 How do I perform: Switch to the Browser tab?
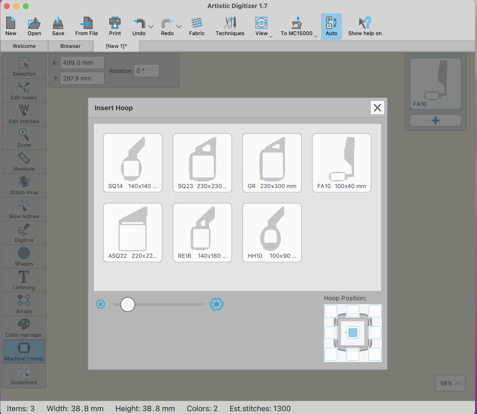70,46
